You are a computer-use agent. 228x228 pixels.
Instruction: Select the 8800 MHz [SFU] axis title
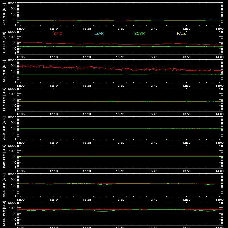4,185
